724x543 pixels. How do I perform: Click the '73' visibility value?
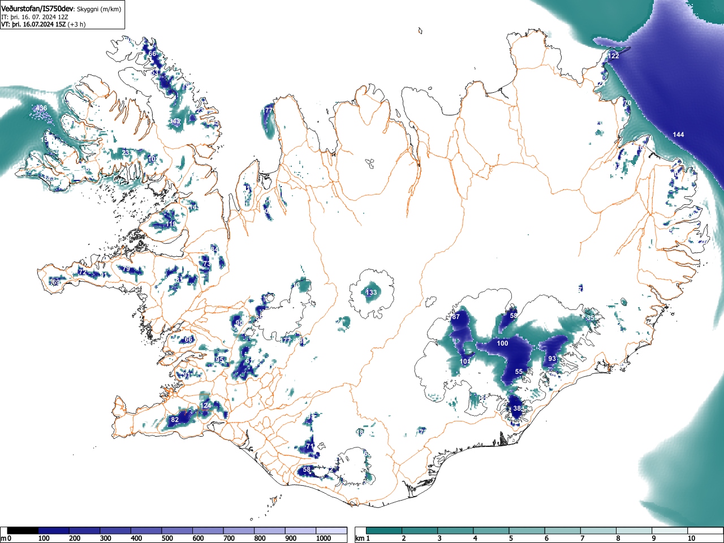206,264
